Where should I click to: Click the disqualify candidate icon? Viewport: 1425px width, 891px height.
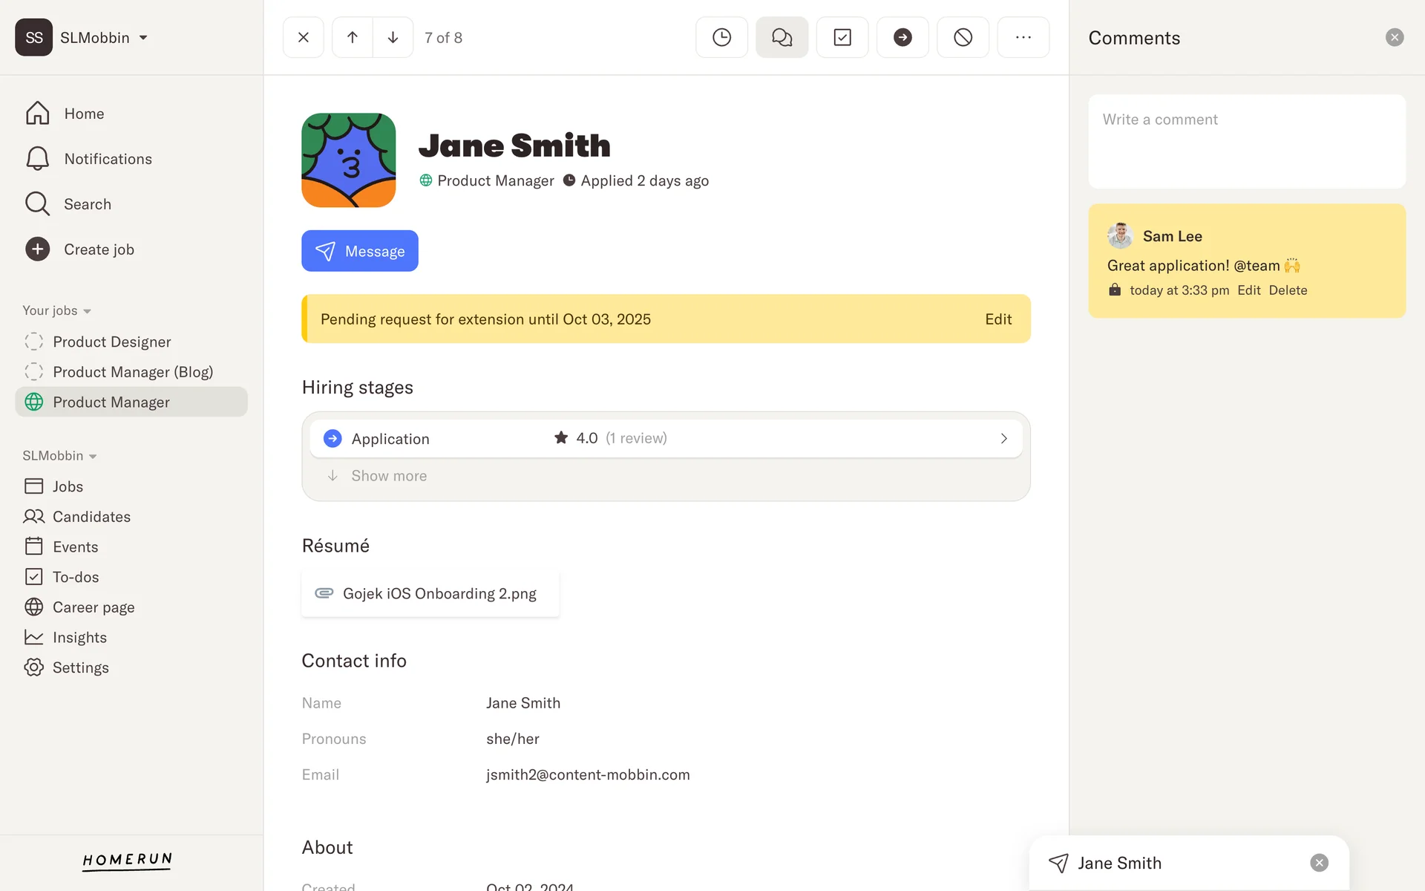coord(963,37)
